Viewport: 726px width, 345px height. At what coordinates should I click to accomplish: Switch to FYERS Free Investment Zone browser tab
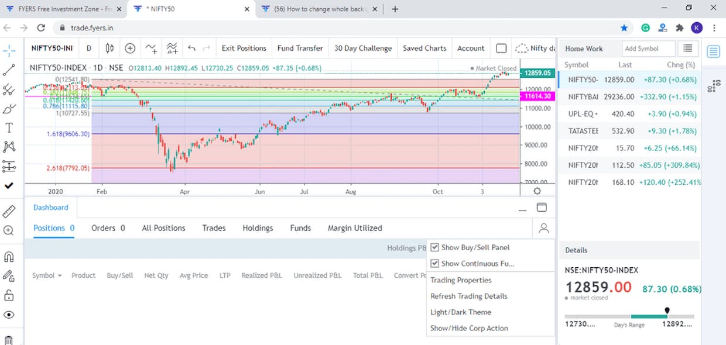click(x=64, y=9)
